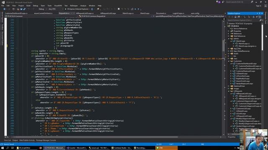
Task: Switch to the CustomerDashboardUI.aspx.cs tab
Action: point(16,13)
